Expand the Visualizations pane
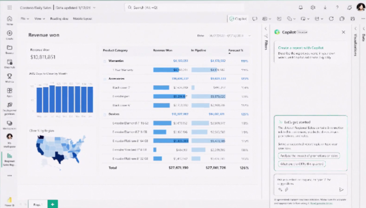The width and height of the screenshot is (366, 208). [x=355, y=29]
